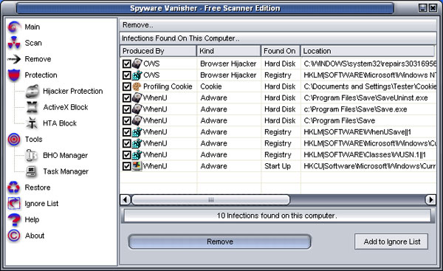Uncheck CWS Registry infection checkbox
Screen dimensions: 443x271
tap(126, 75)
